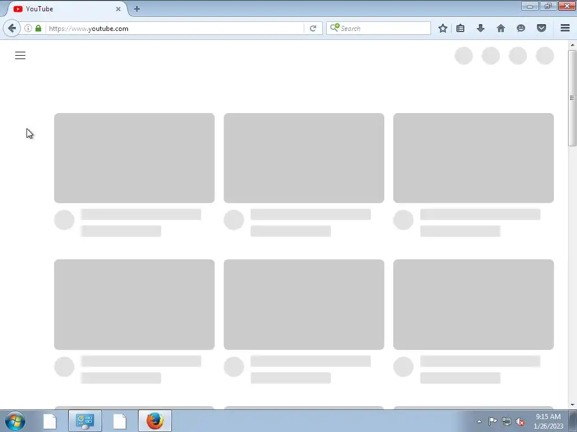
Task: Bookmark this page with the star icon
Action: tap(443, 28)
